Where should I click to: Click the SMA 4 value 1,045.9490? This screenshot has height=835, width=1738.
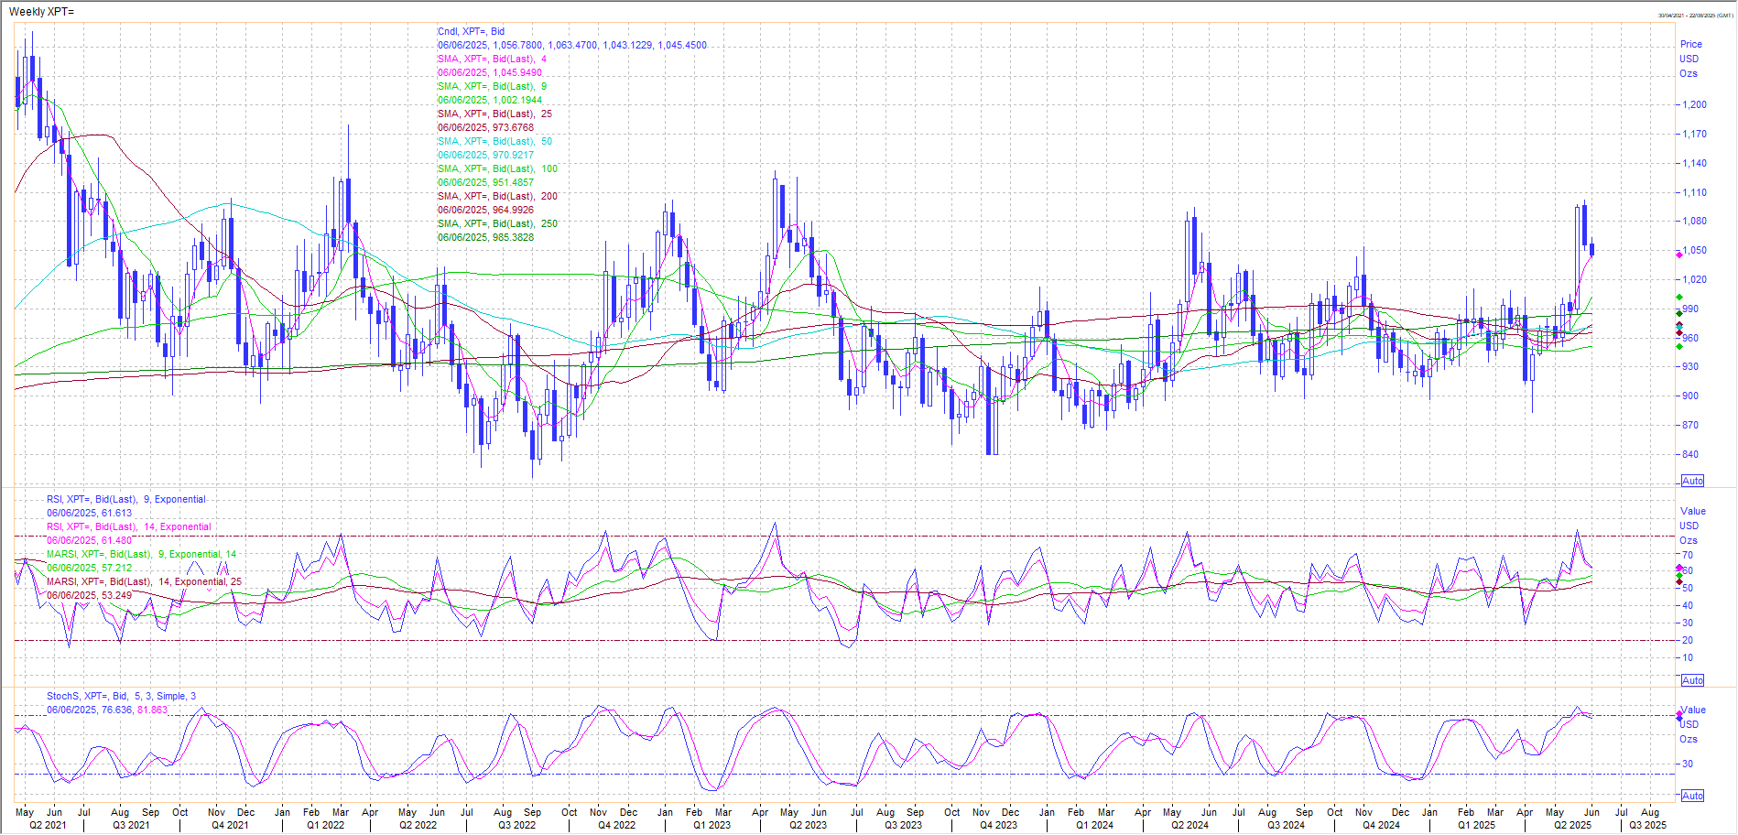pyautogui.click(x=517, y=72)
